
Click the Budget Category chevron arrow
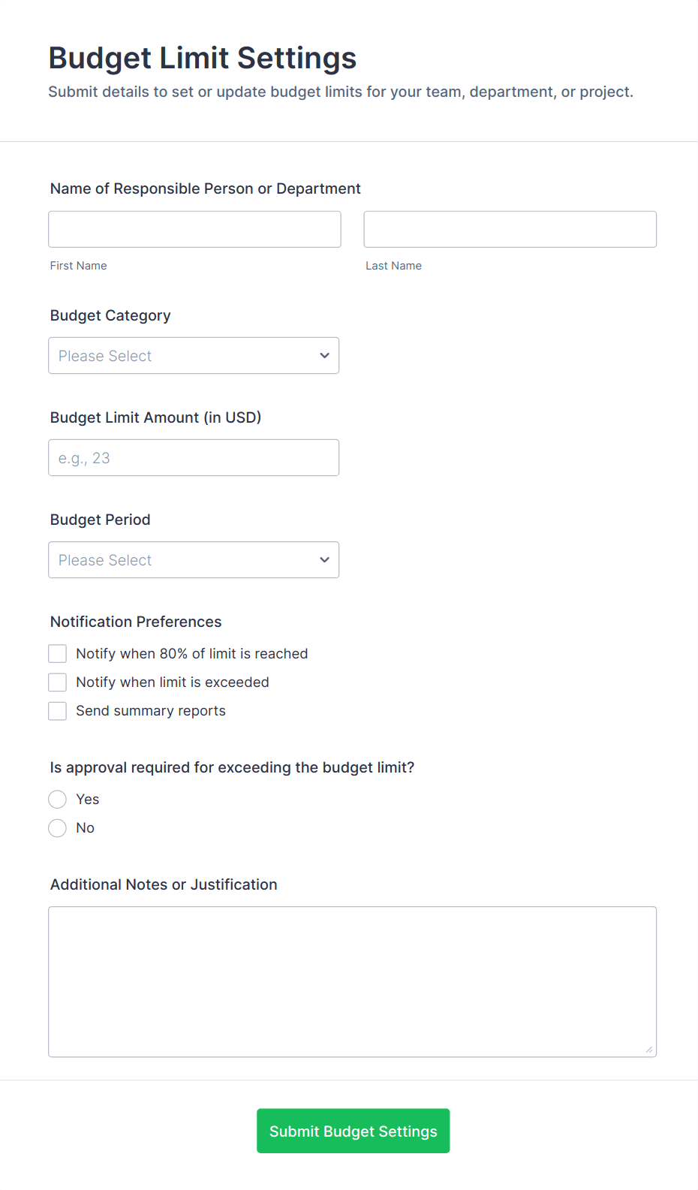324,356
